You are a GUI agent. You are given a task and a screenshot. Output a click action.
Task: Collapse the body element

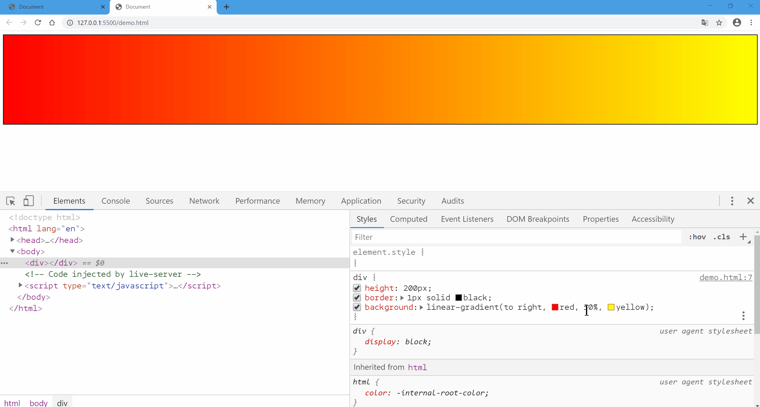(x=12, y=251)
